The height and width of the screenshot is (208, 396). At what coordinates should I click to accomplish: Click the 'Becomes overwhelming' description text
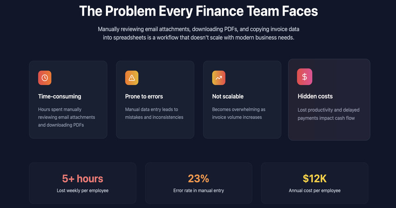(x=239, y=113)
